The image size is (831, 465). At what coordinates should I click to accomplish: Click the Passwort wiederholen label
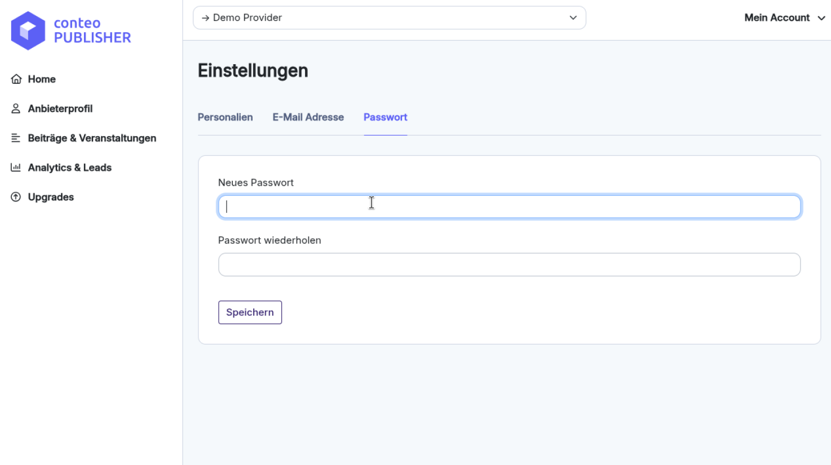click(x=269, y=240)
